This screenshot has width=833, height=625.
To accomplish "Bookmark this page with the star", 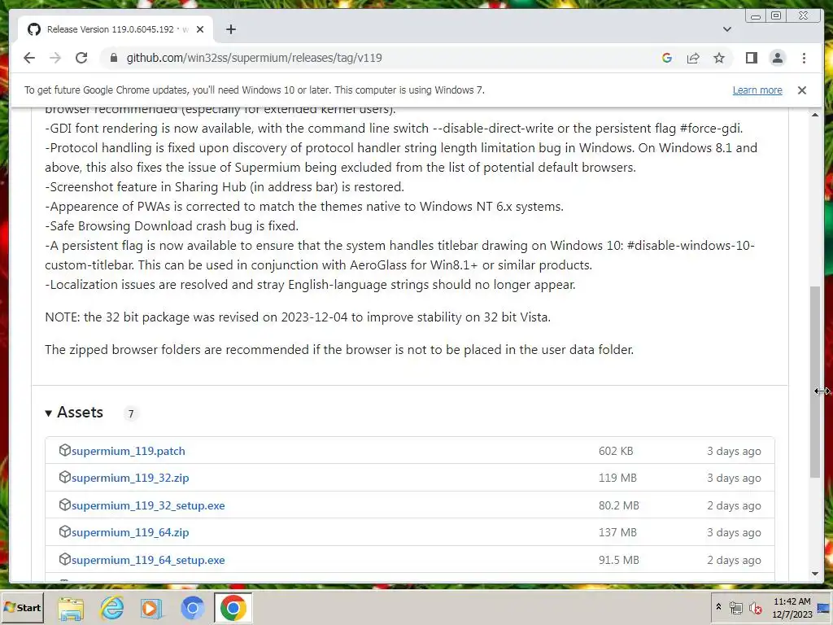I will point(719,58).
